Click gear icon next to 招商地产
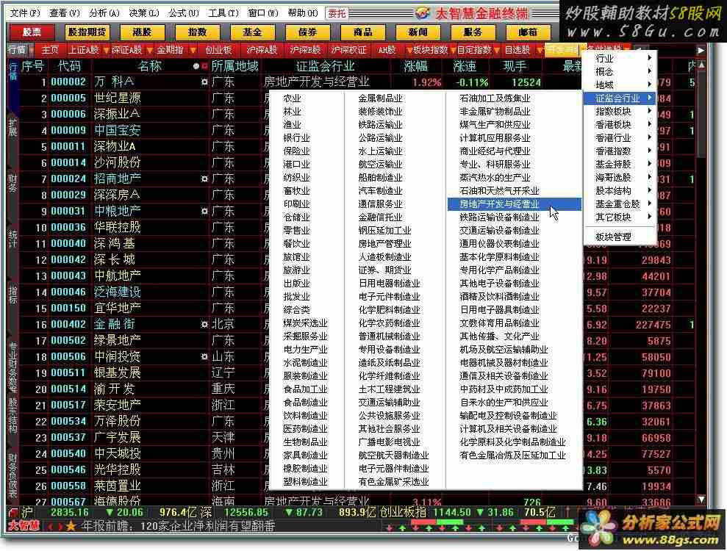 [204, 179]
